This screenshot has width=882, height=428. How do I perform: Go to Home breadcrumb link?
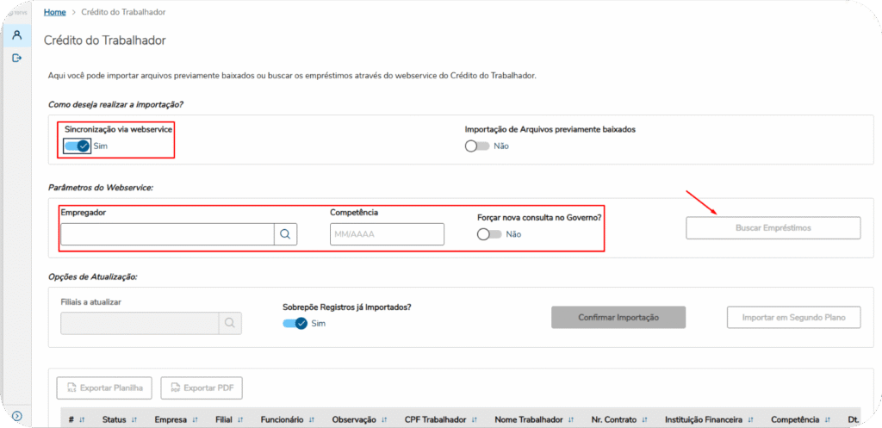click(54, 12)
